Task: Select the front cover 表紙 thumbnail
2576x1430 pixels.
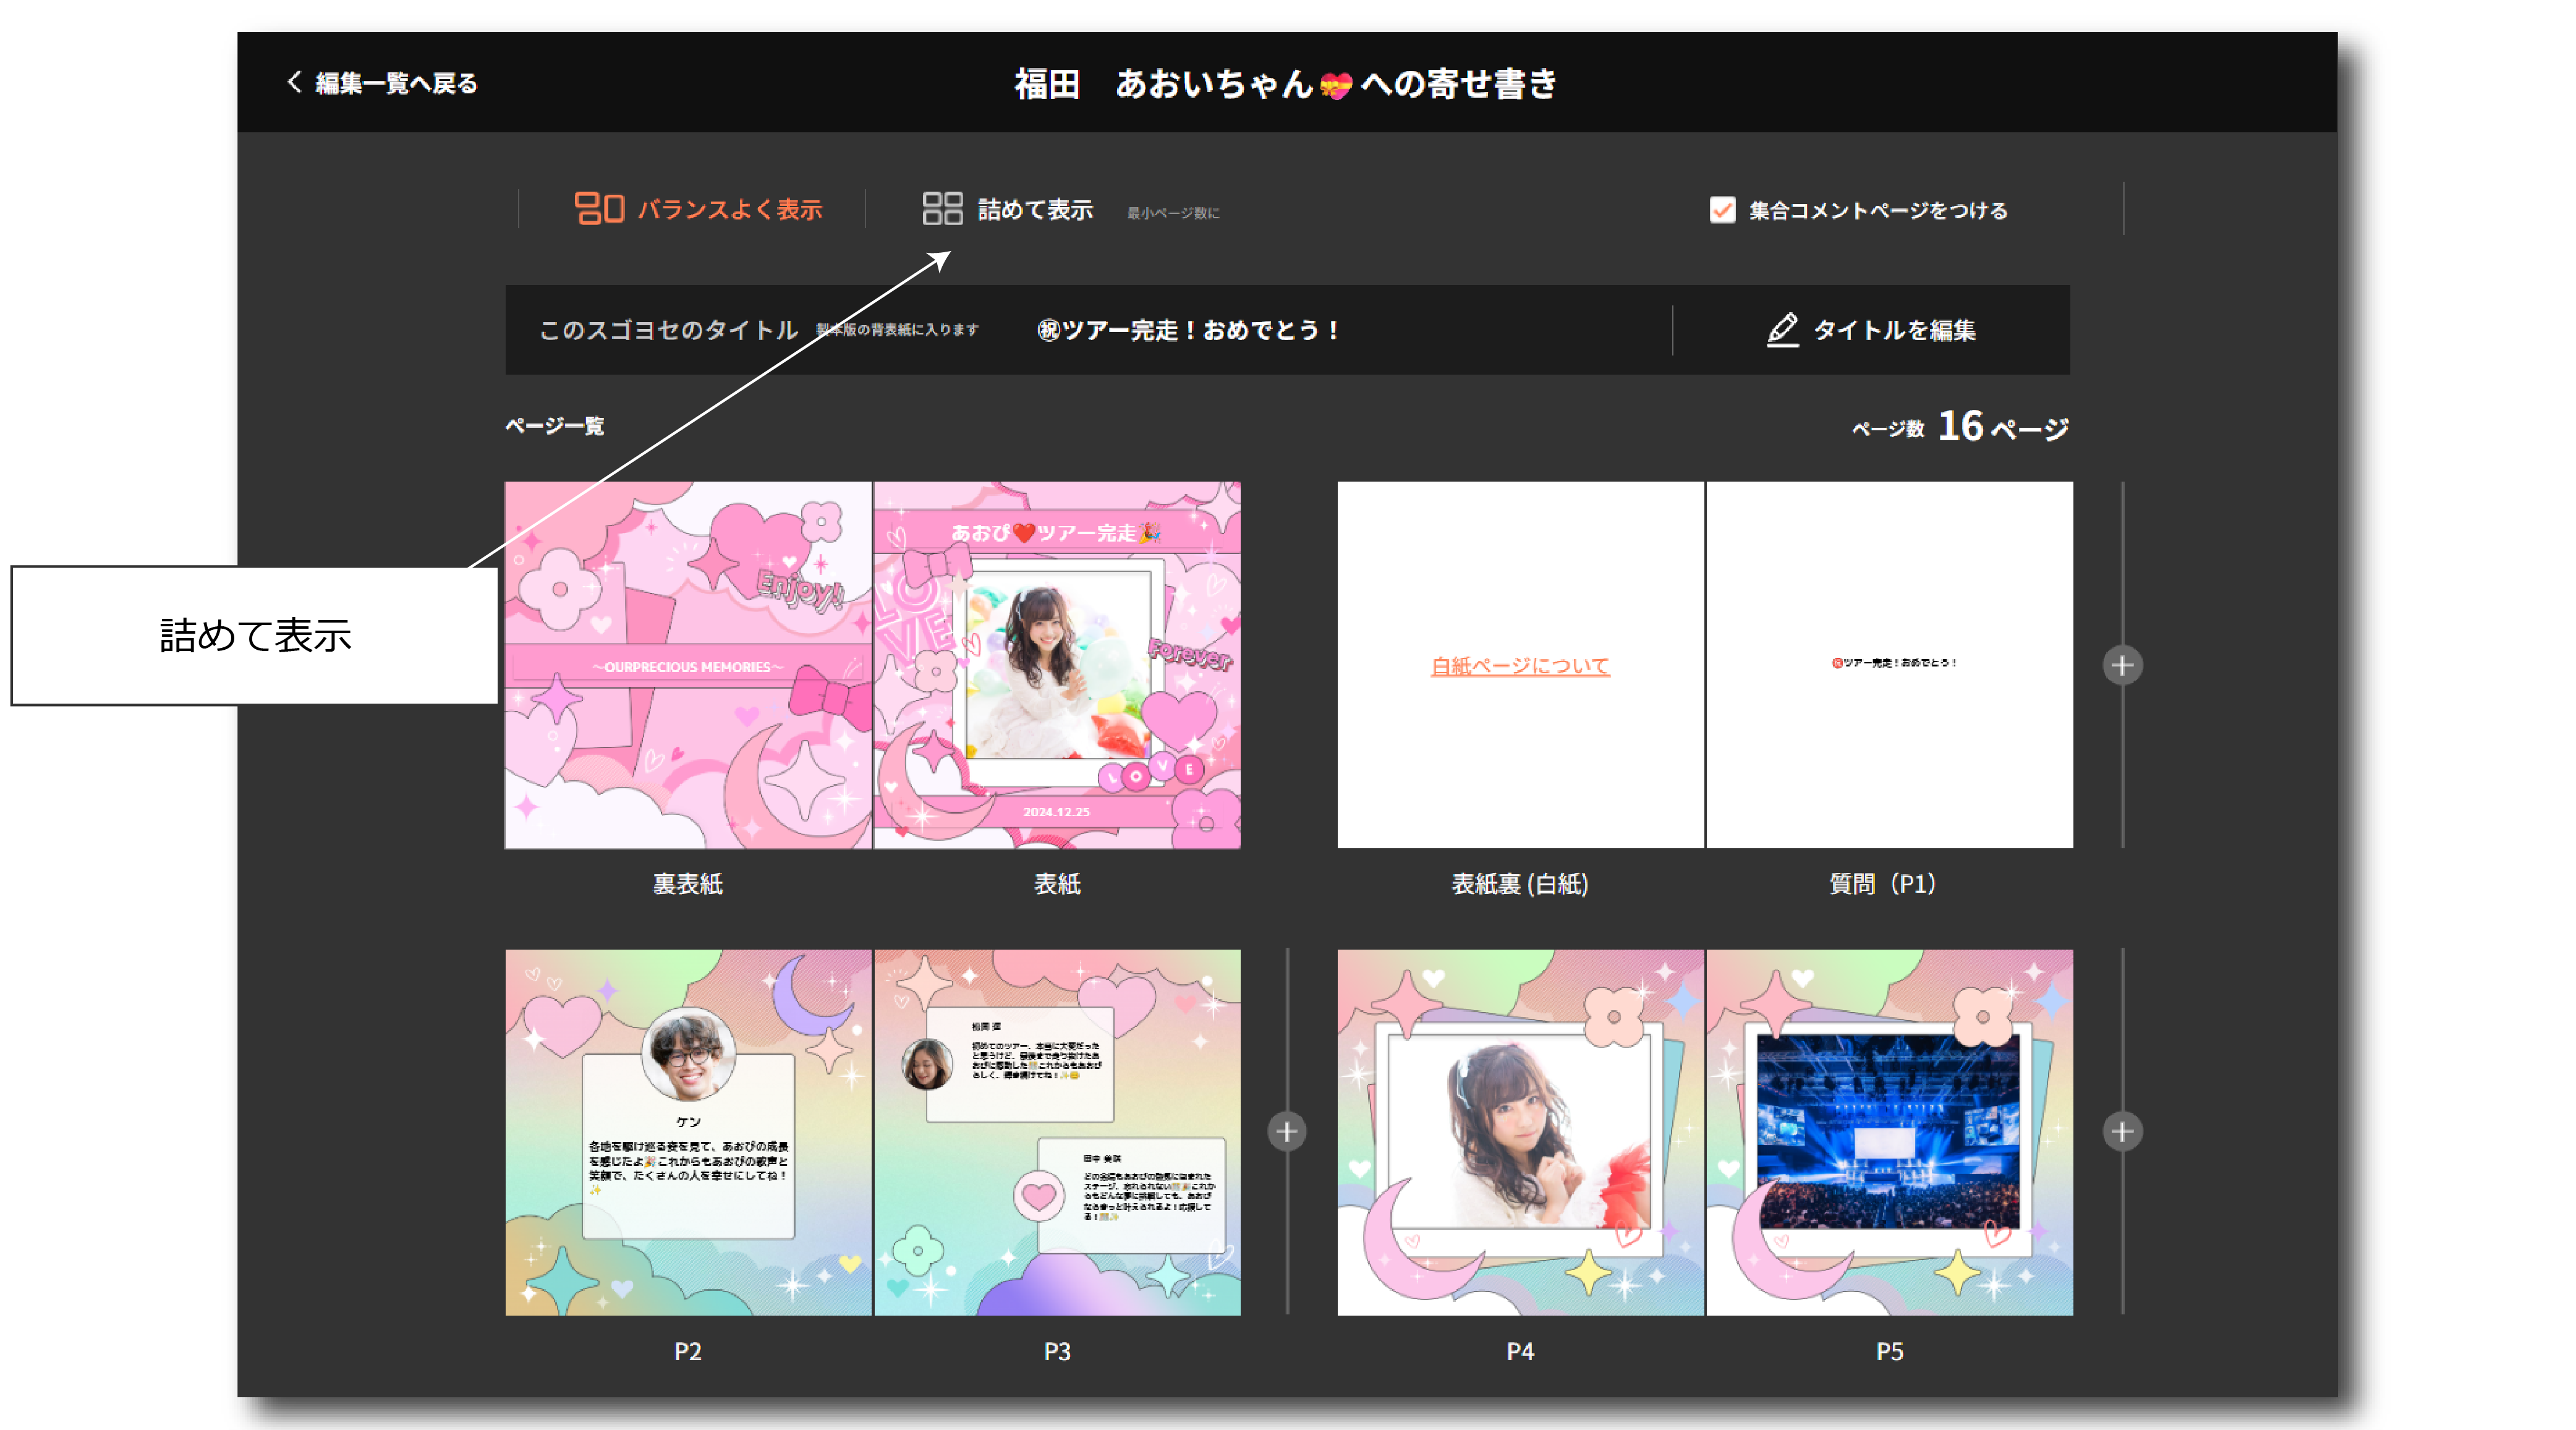Action: (x=1057, y=665)
